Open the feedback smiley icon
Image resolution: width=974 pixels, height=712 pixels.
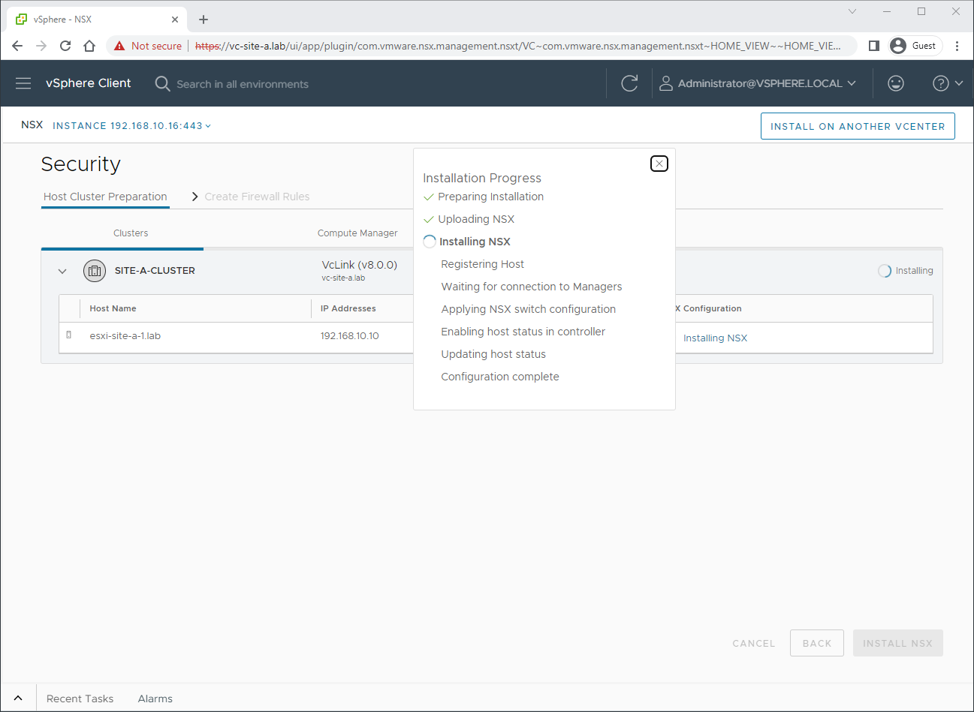tap(896, 83)
